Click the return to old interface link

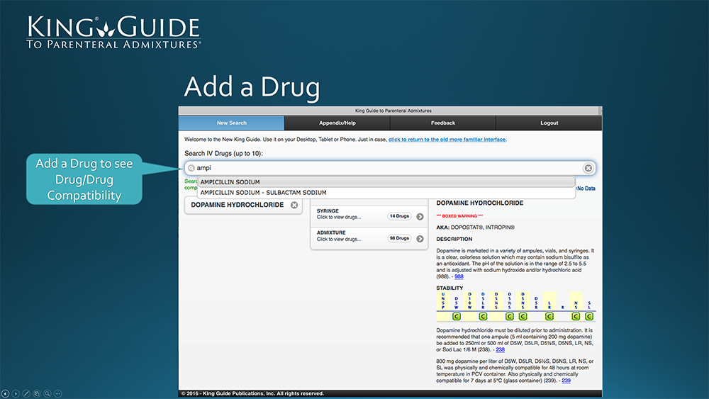(x=447, y=140)
